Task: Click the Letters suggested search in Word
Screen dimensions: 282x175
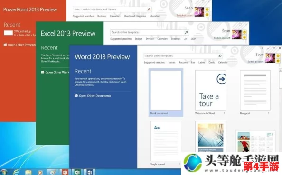Action: (x=172, y=62)
